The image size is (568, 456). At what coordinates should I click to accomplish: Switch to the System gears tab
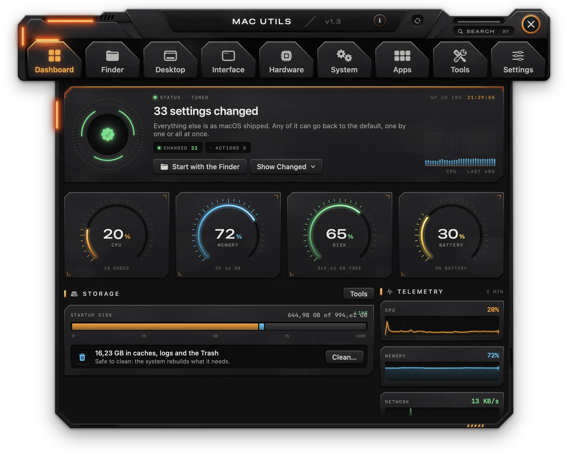[x=344, y=60]
